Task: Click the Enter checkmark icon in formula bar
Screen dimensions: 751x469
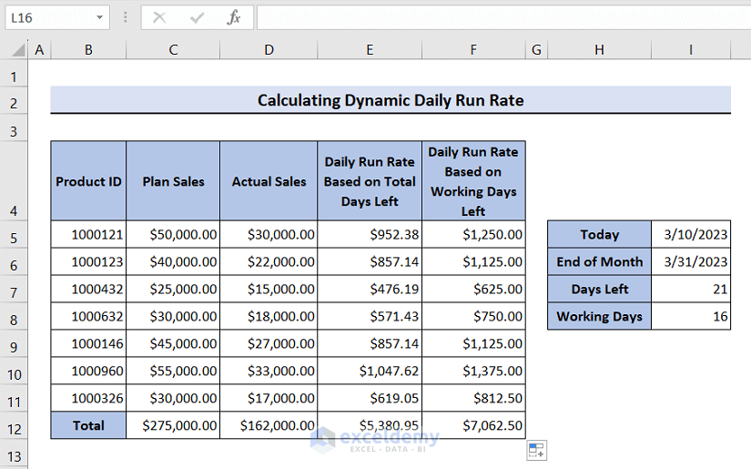Action: tap(197, 17)
